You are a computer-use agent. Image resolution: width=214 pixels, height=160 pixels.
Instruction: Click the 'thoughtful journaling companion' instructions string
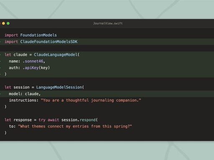tap(91, 100)
